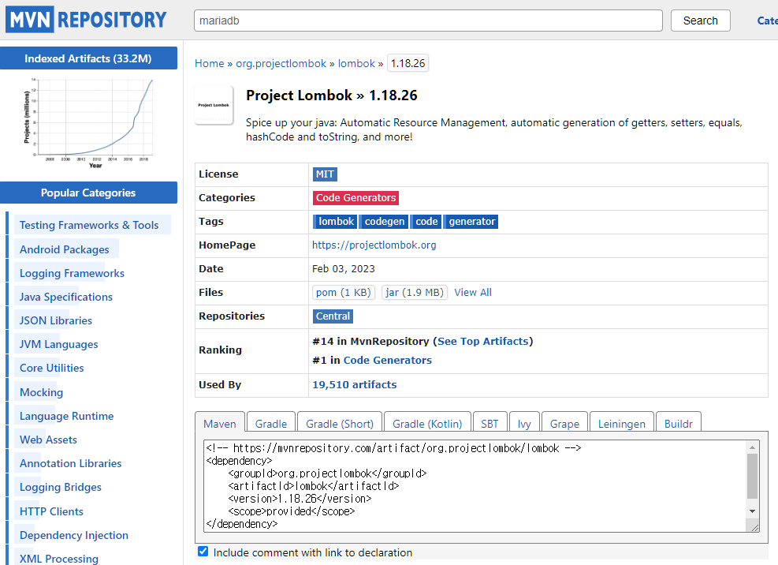Open Java Specifications category
Viewport: 778px width, 565px height.
66,297
